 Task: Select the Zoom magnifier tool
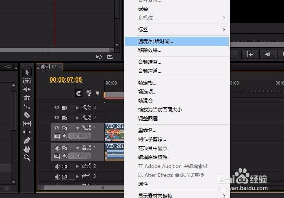point(27,158)
